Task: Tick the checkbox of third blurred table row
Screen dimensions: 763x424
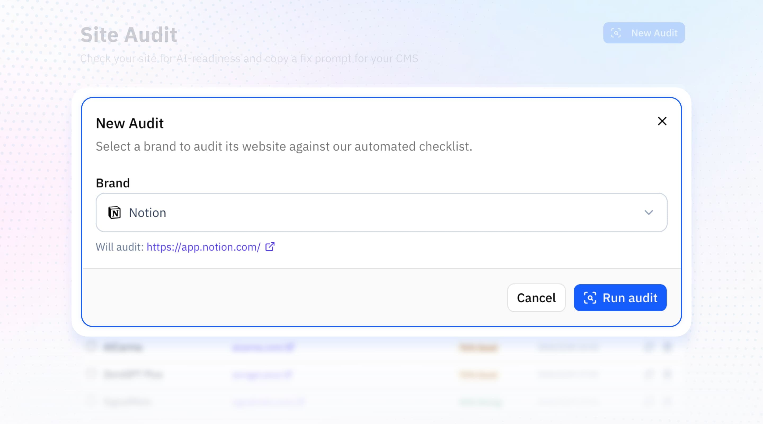Action: click(91, 401)
